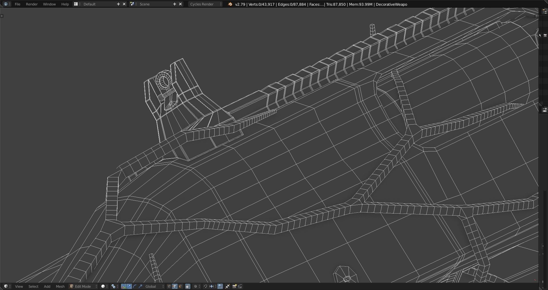The width and height of the screenshot is (548, 290).
Task: Click the version and stats info text
Action: [321, 4]
